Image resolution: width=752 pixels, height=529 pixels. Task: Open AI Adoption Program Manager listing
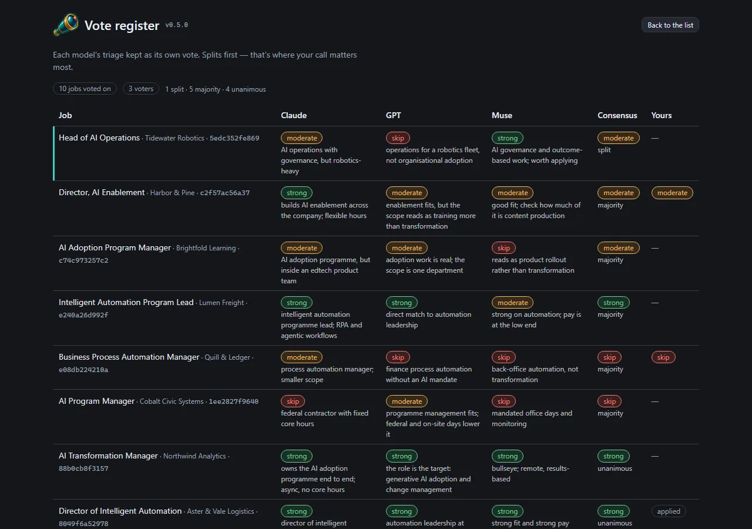point(115,247)
